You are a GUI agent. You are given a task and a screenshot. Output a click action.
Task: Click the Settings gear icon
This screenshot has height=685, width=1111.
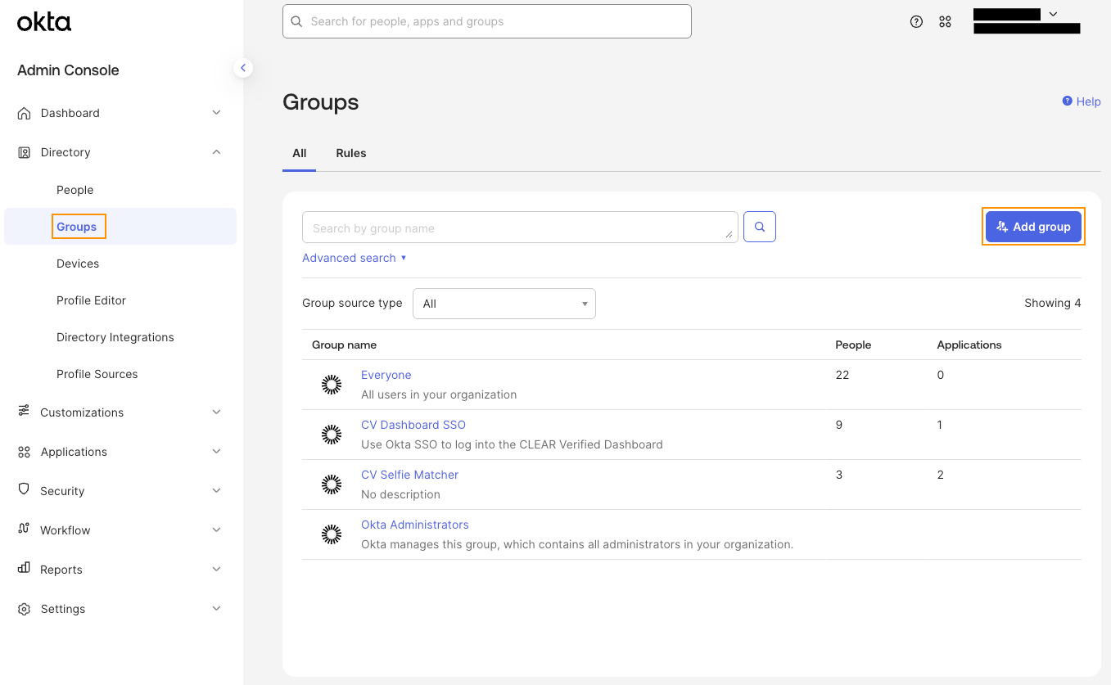coord(25,609)
